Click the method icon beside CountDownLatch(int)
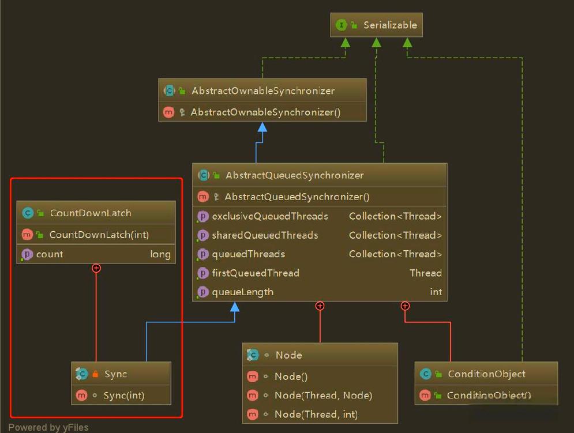The height and width of the screenshot is (433, 574). (27, 235)
